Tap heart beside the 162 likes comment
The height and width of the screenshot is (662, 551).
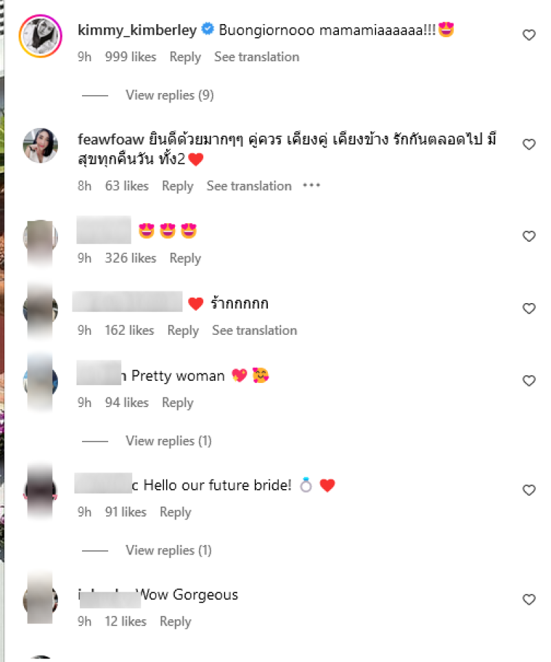(529, 308)
